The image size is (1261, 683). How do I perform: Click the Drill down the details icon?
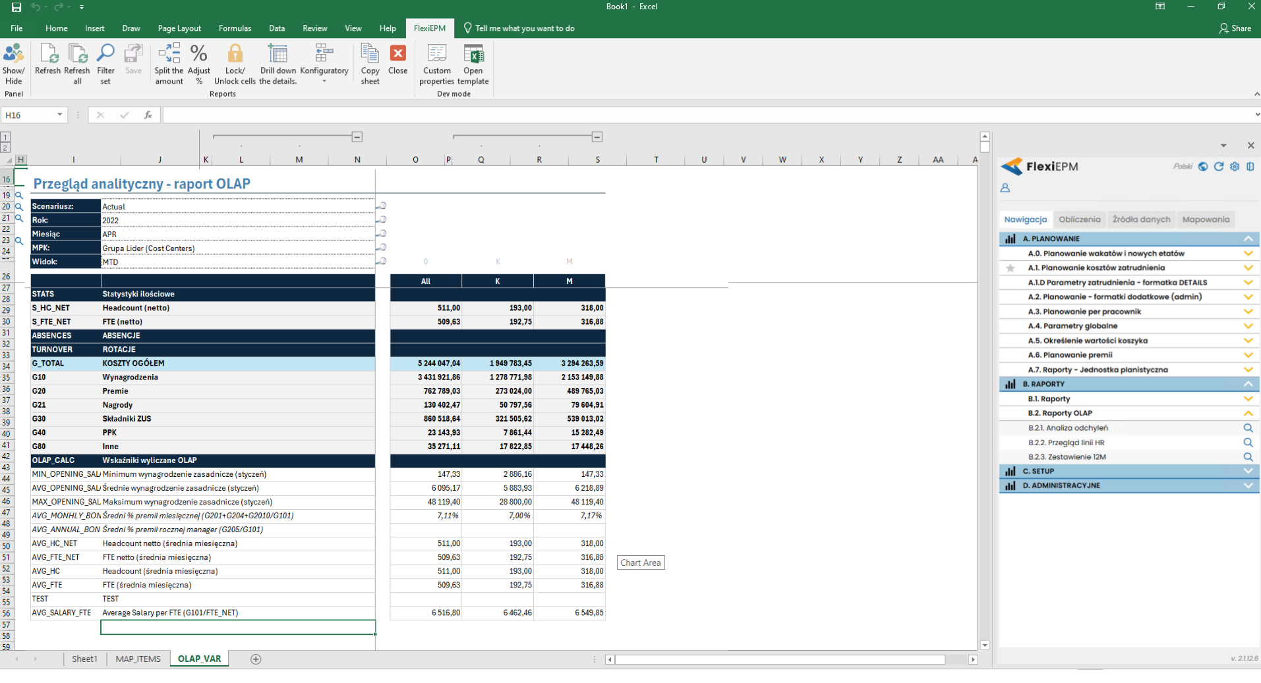click(x=278, y=63)
